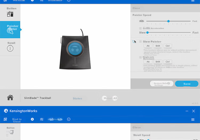
Task: Toggle the Slow Pointer checkbox
Action: (140, 41)
